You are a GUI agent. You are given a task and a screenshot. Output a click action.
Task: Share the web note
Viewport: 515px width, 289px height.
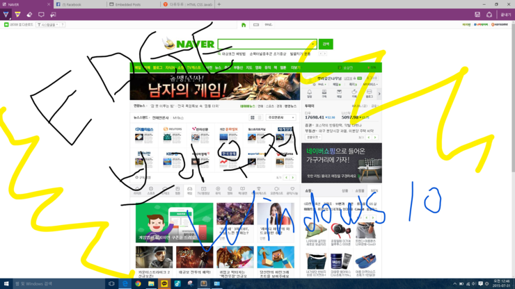click(x=489, y=15)
